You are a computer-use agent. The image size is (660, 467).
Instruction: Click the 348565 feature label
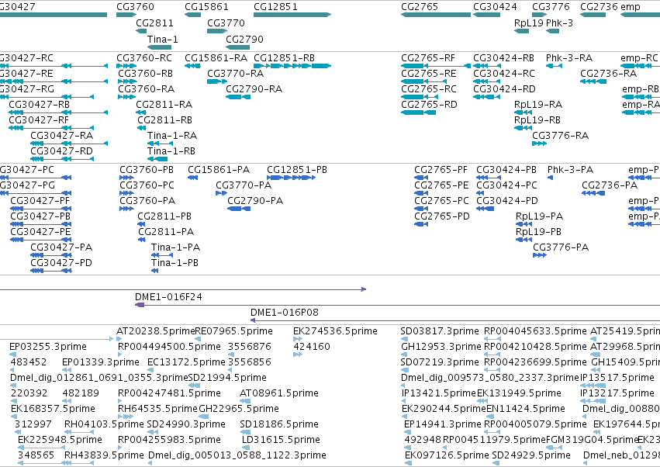[x=36, y=455]
